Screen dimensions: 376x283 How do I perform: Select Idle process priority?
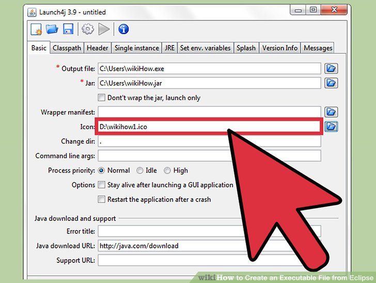pyautogui.click(x=139, y=170)
